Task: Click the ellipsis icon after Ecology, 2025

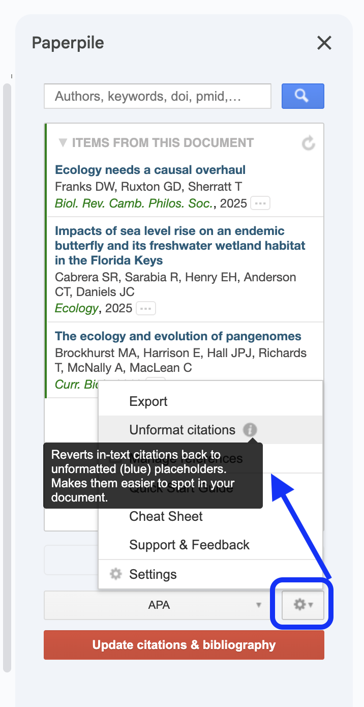Action: (145, 308)
